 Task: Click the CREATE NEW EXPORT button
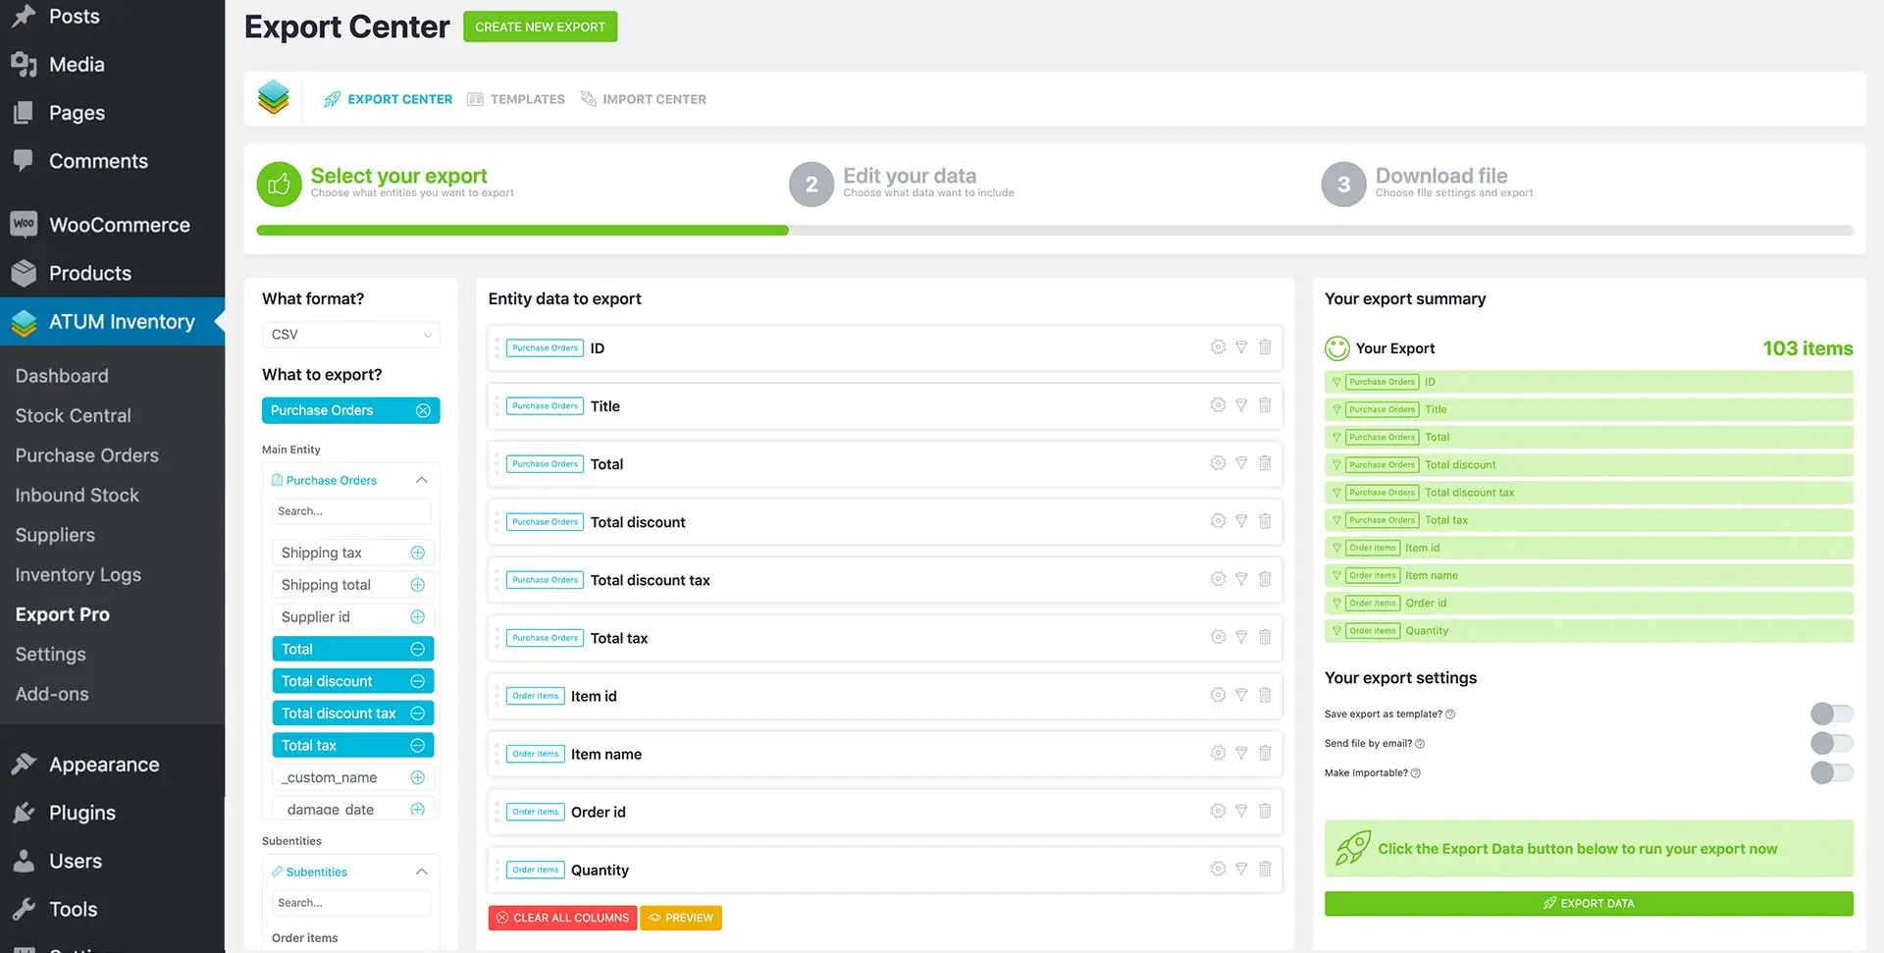tap(540, 26)
